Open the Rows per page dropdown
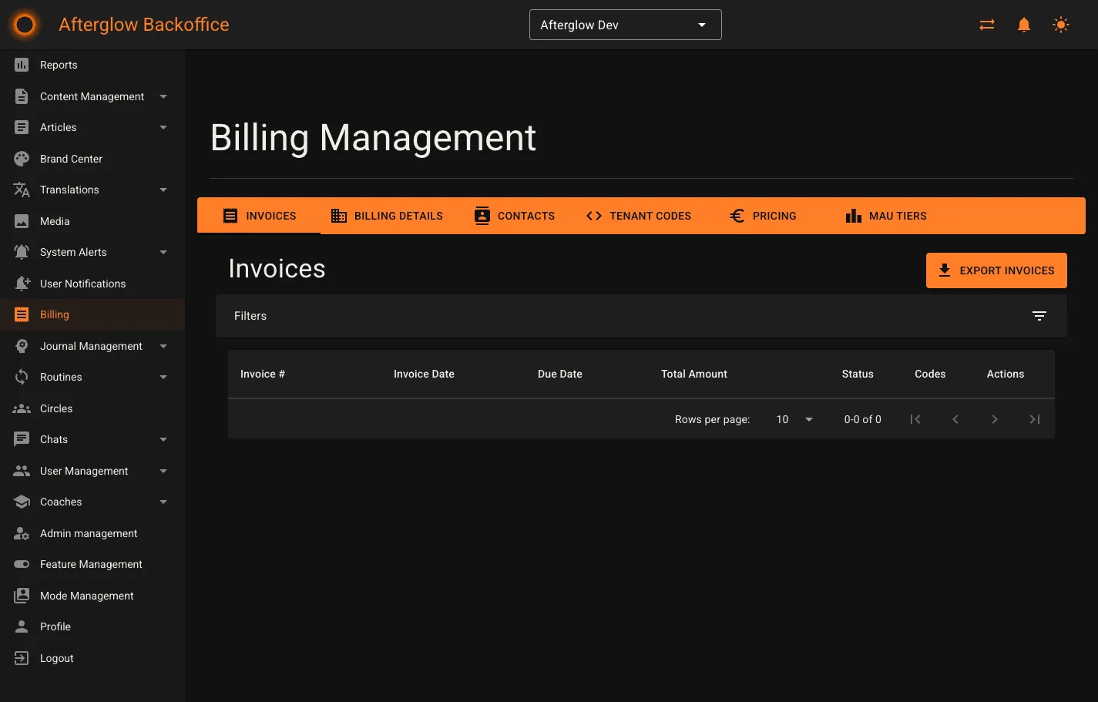 (x=794, y=419)
